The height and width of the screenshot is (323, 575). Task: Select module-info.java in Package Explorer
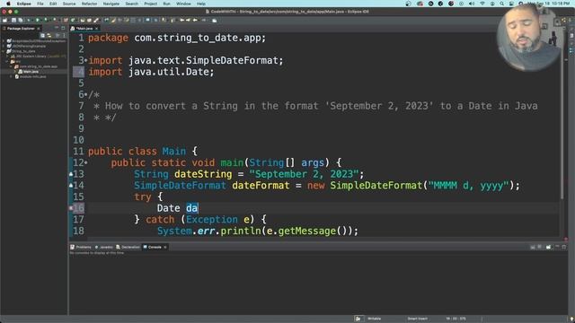(x=32, y=76)
